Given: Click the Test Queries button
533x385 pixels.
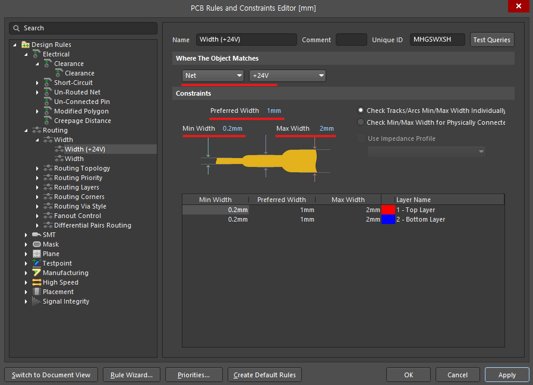Looking at the screenshot, I should point(492,40).
